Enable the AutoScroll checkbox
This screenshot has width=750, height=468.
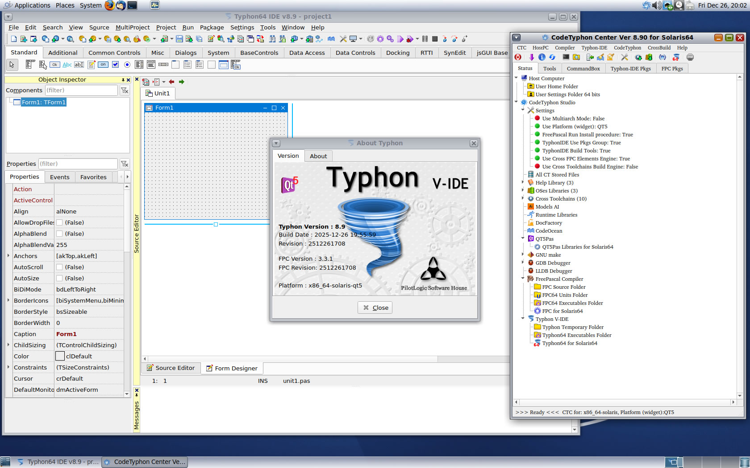tap(59, 267)
